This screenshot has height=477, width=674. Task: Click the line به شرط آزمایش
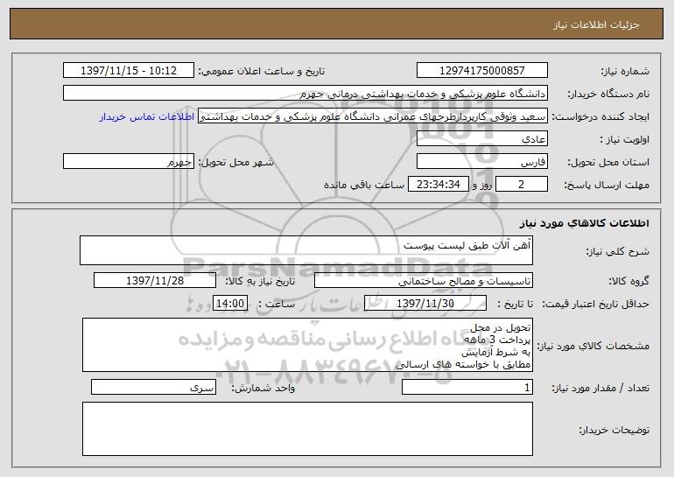click(496, 353)
